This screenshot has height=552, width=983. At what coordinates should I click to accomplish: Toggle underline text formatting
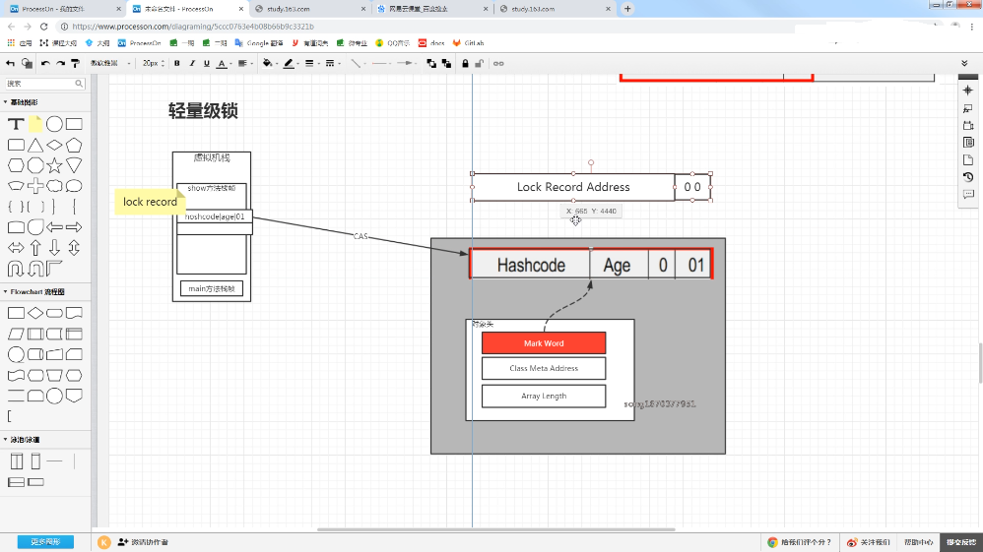(x=206, y=63)
